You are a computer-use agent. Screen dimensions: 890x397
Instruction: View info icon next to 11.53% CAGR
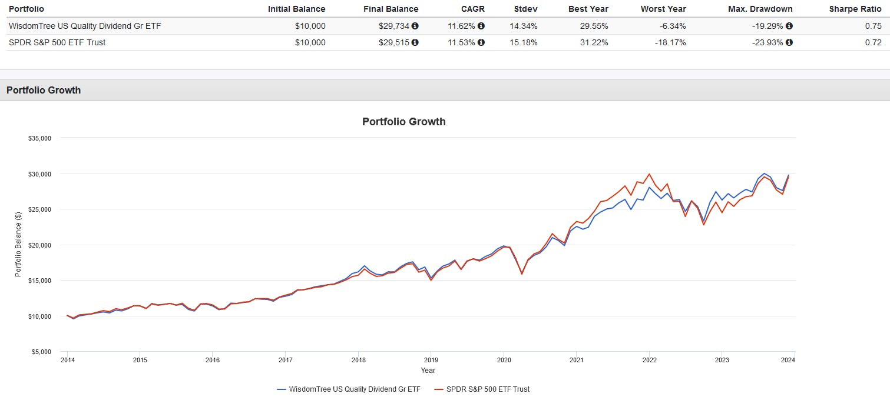pyautogui.click(x=482, y=42)
